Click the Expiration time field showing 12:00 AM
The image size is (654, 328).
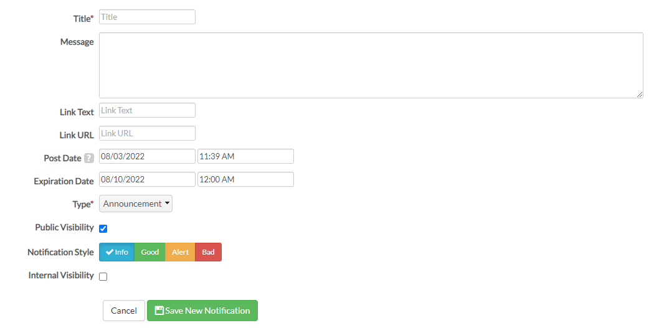pos(245,179)
